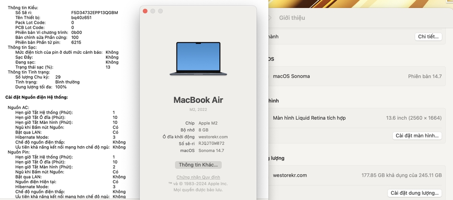Select the 8 GB memory value
This screenshot has height=200, width=453.
coord(203,130)
